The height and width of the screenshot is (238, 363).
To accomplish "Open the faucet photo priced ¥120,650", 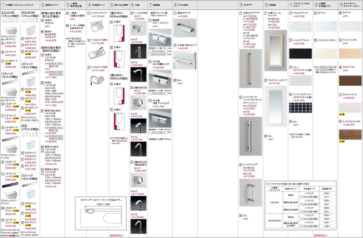I will (138, 226).
